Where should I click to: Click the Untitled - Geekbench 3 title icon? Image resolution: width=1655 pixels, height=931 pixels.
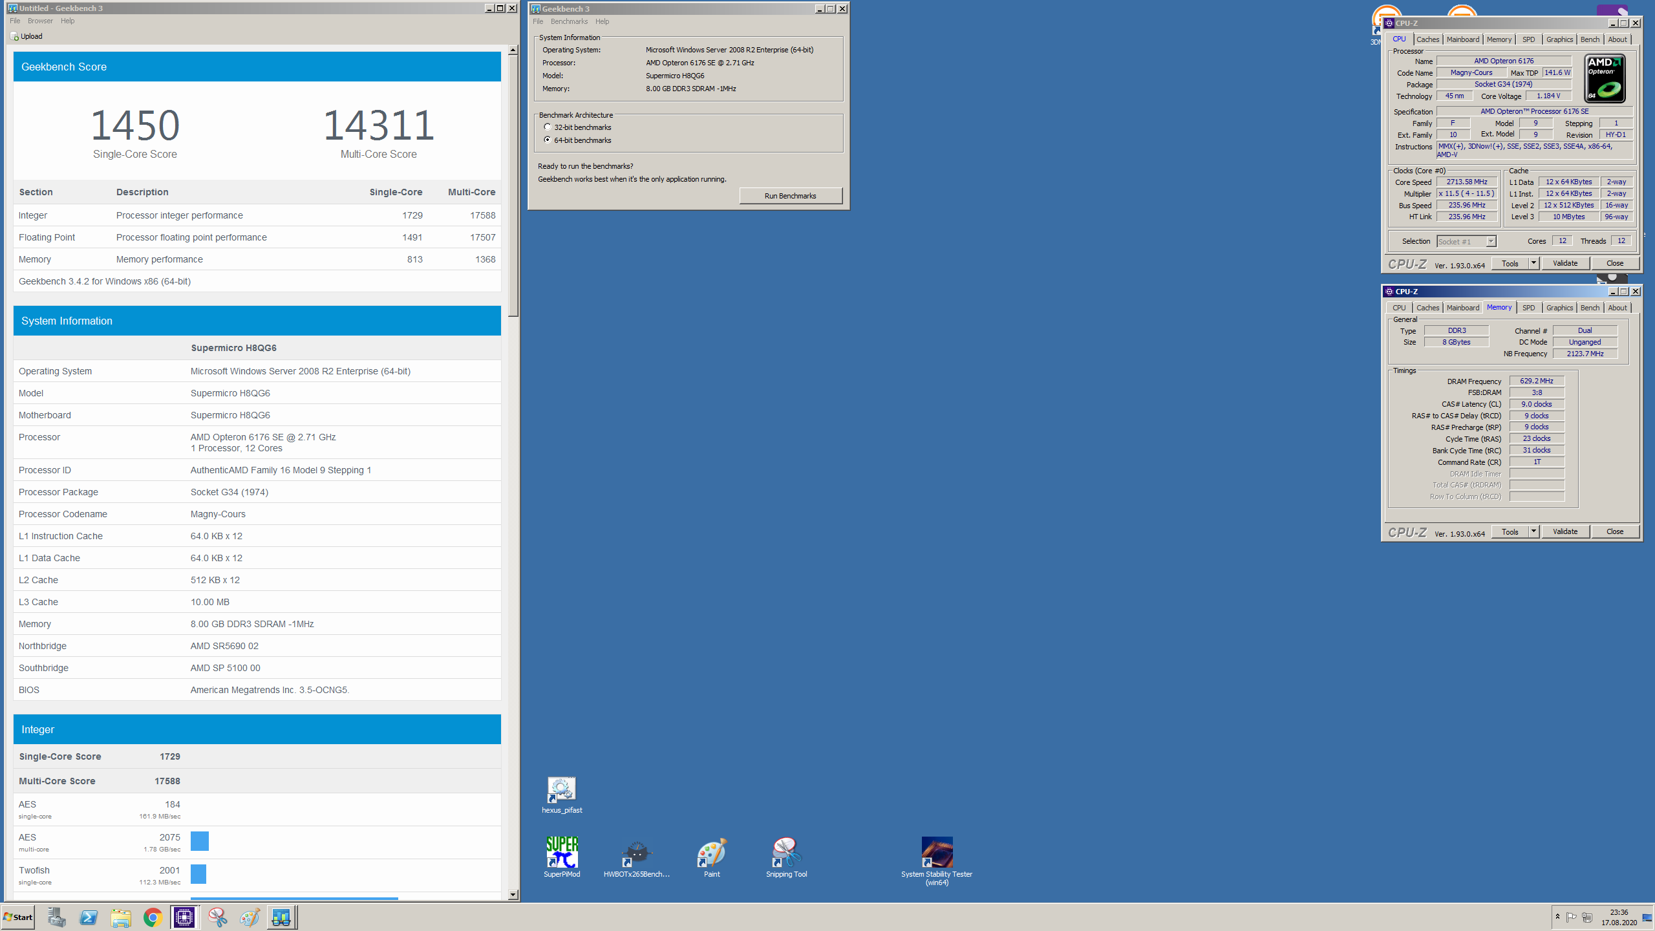click(x=13, y=8)
